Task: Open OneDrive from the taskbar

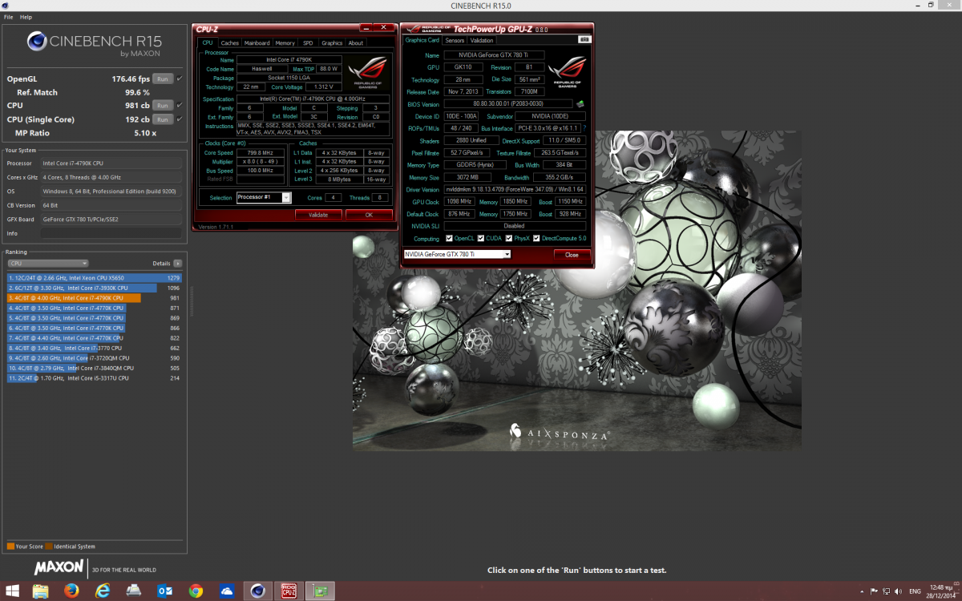Action: (x=227, y=591)
